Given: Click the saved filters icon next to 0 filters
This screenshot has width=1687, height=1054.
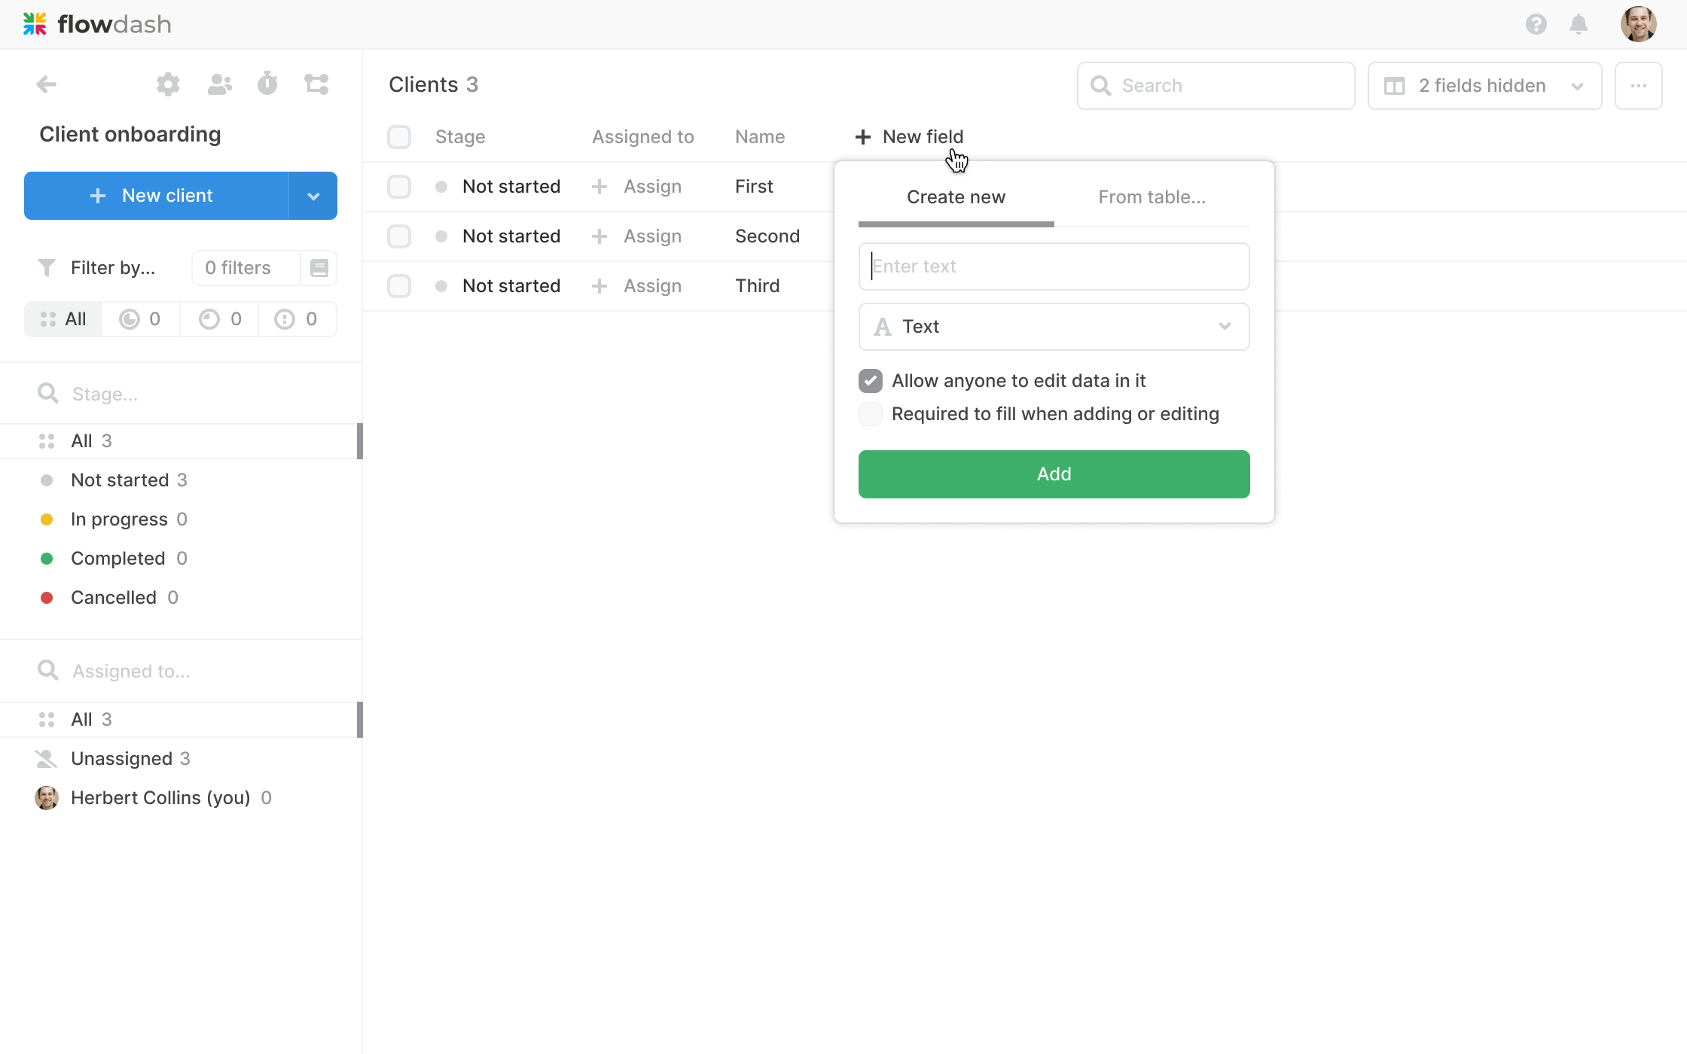Looking at the screenshot, I should click(319, 268).
